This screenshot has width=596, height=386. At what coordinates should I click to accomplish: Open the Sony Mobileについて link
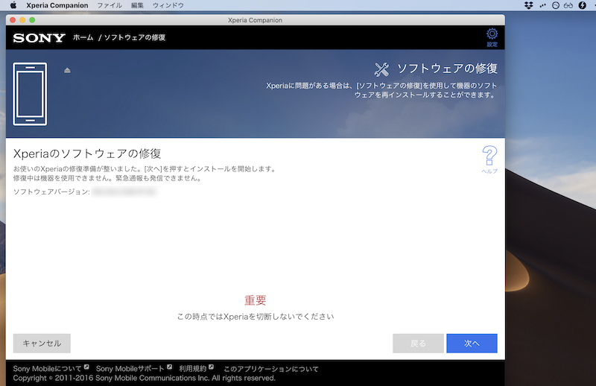pos(47,369)
